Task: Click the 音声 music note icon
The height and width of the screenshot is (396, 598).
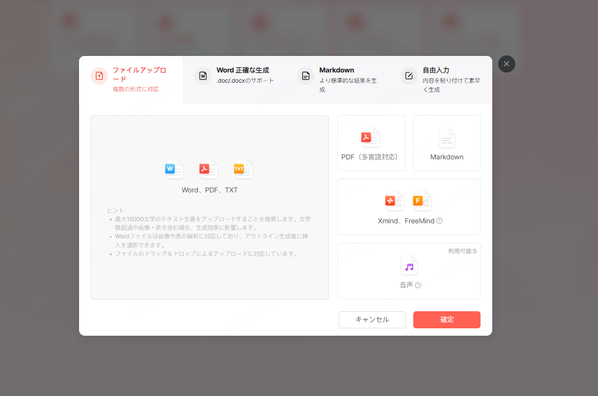Action: click(408, 266)
